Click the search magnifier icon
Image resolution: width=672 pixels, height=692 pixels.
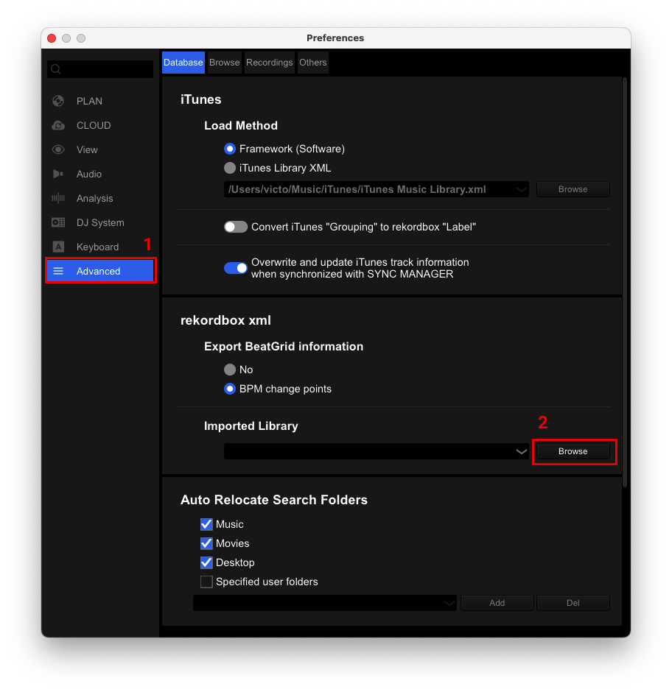pos(56,69)
